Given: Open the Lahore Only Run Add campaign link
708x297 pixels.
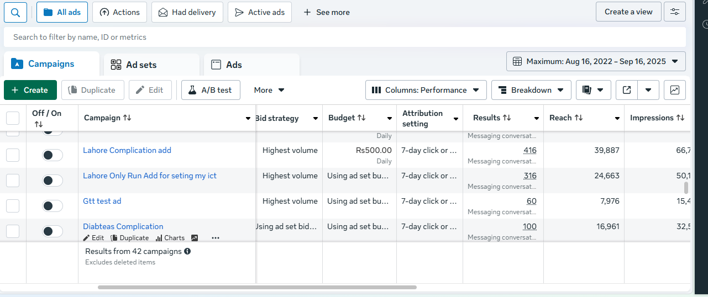Looking at the screenshot, I should [150, 176].
